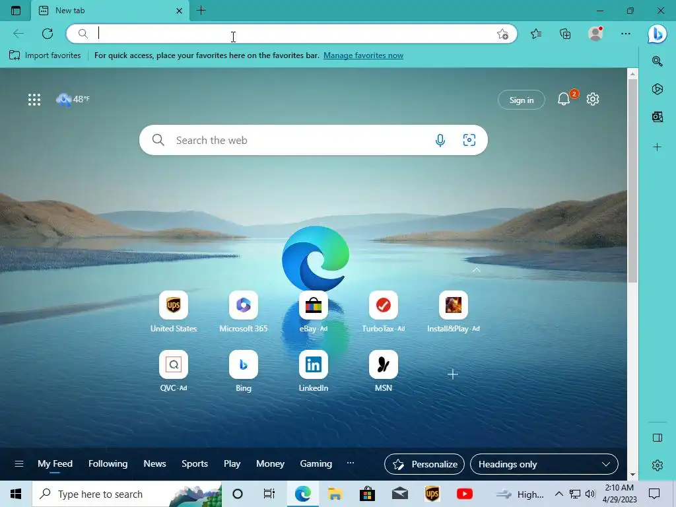The image size is (676, 507).
Task: Add a sidebar app with plus
Action: click(657, 147)
